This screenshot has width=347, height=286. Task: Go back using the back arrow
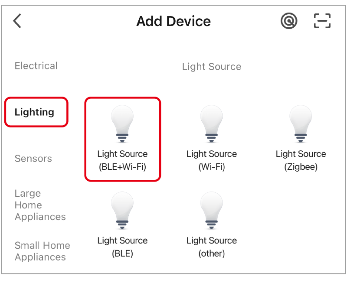click(x=16, y=20)
